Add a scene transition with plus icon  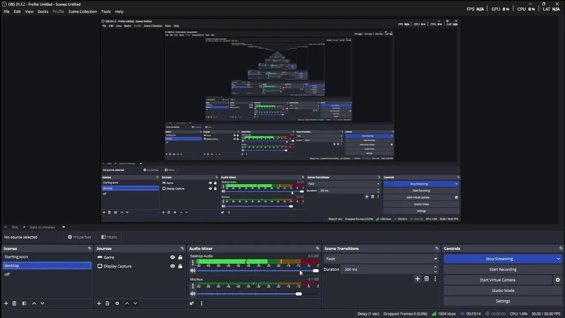418,279
